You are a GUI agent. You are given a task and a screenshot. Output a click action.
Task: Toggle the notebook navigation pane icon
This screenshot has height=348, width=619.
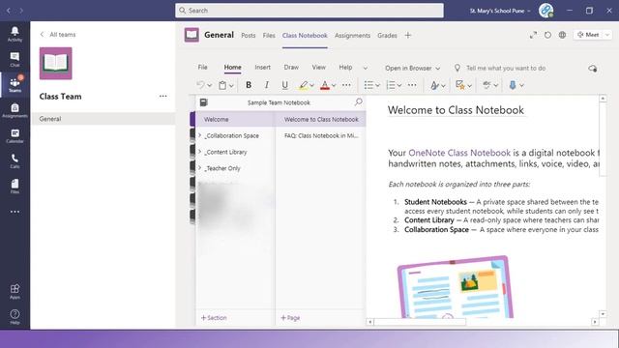click(204, 102)
